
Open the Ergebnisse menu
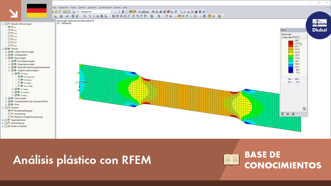point(63,7)
